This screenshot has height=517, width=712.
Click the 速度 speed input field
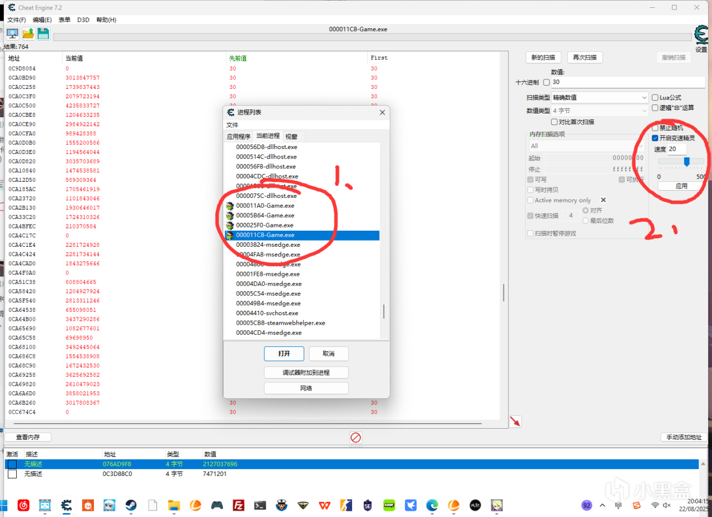(x=677, y=149)
